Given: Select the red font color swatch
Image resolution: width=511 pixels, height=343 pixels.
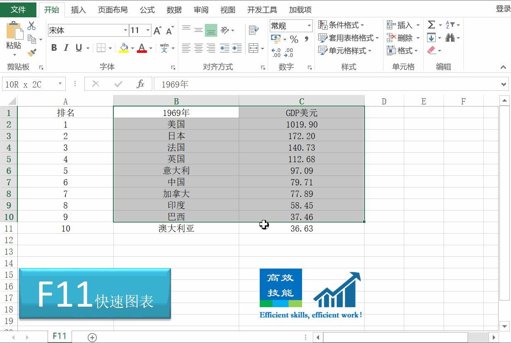Looking at the screenshot, I should tap(143, 51).
